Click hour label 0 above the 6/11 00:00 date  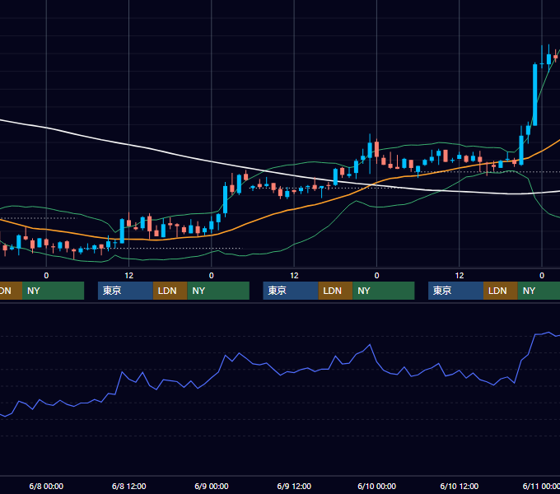pyautogui.click(x=542, y=276)
